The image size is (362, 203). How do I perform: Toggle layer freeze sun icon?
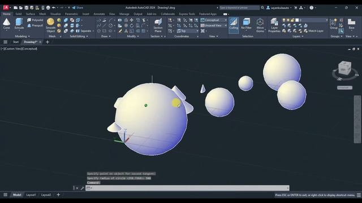288,20
